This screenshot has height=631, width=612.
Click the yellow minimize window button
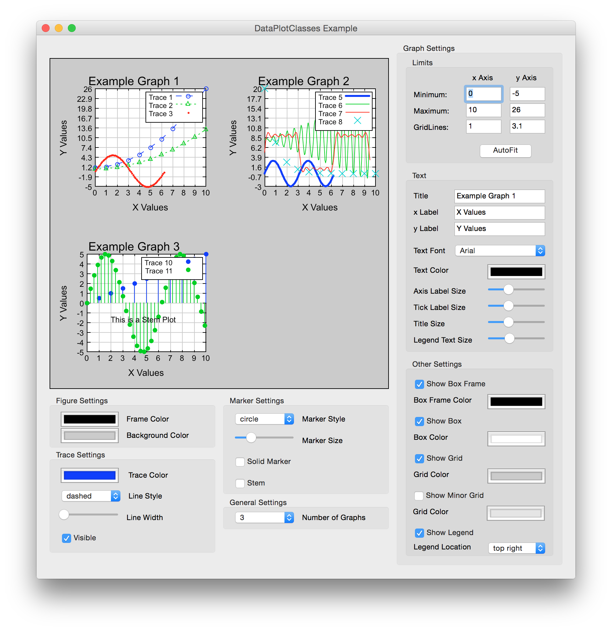tap(59, 28)
